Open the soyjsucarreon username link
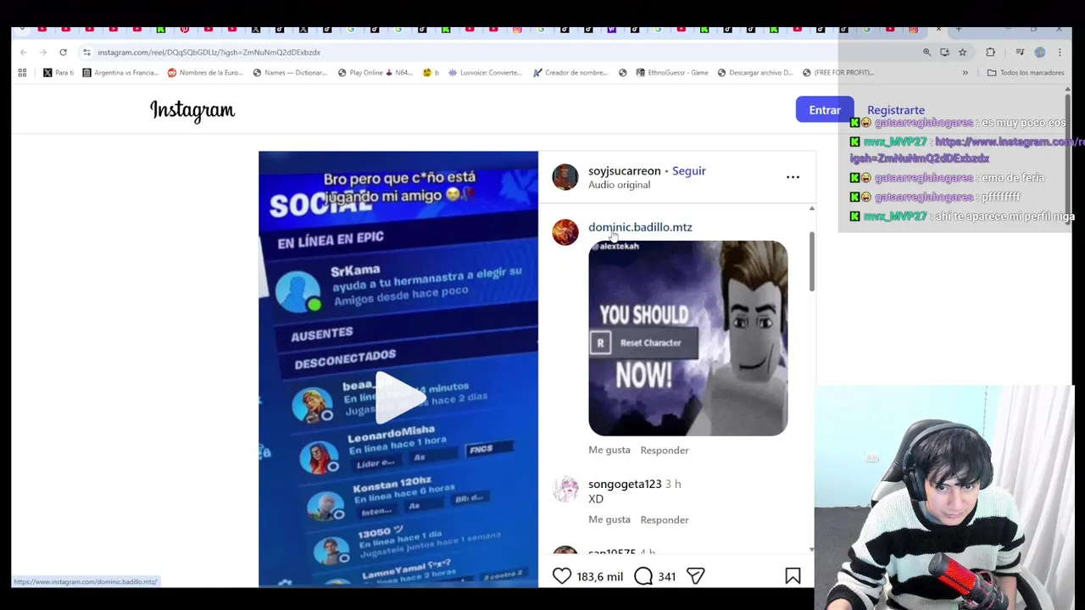The height and width of the screenshot is (610, 1085). click(624, 170)
